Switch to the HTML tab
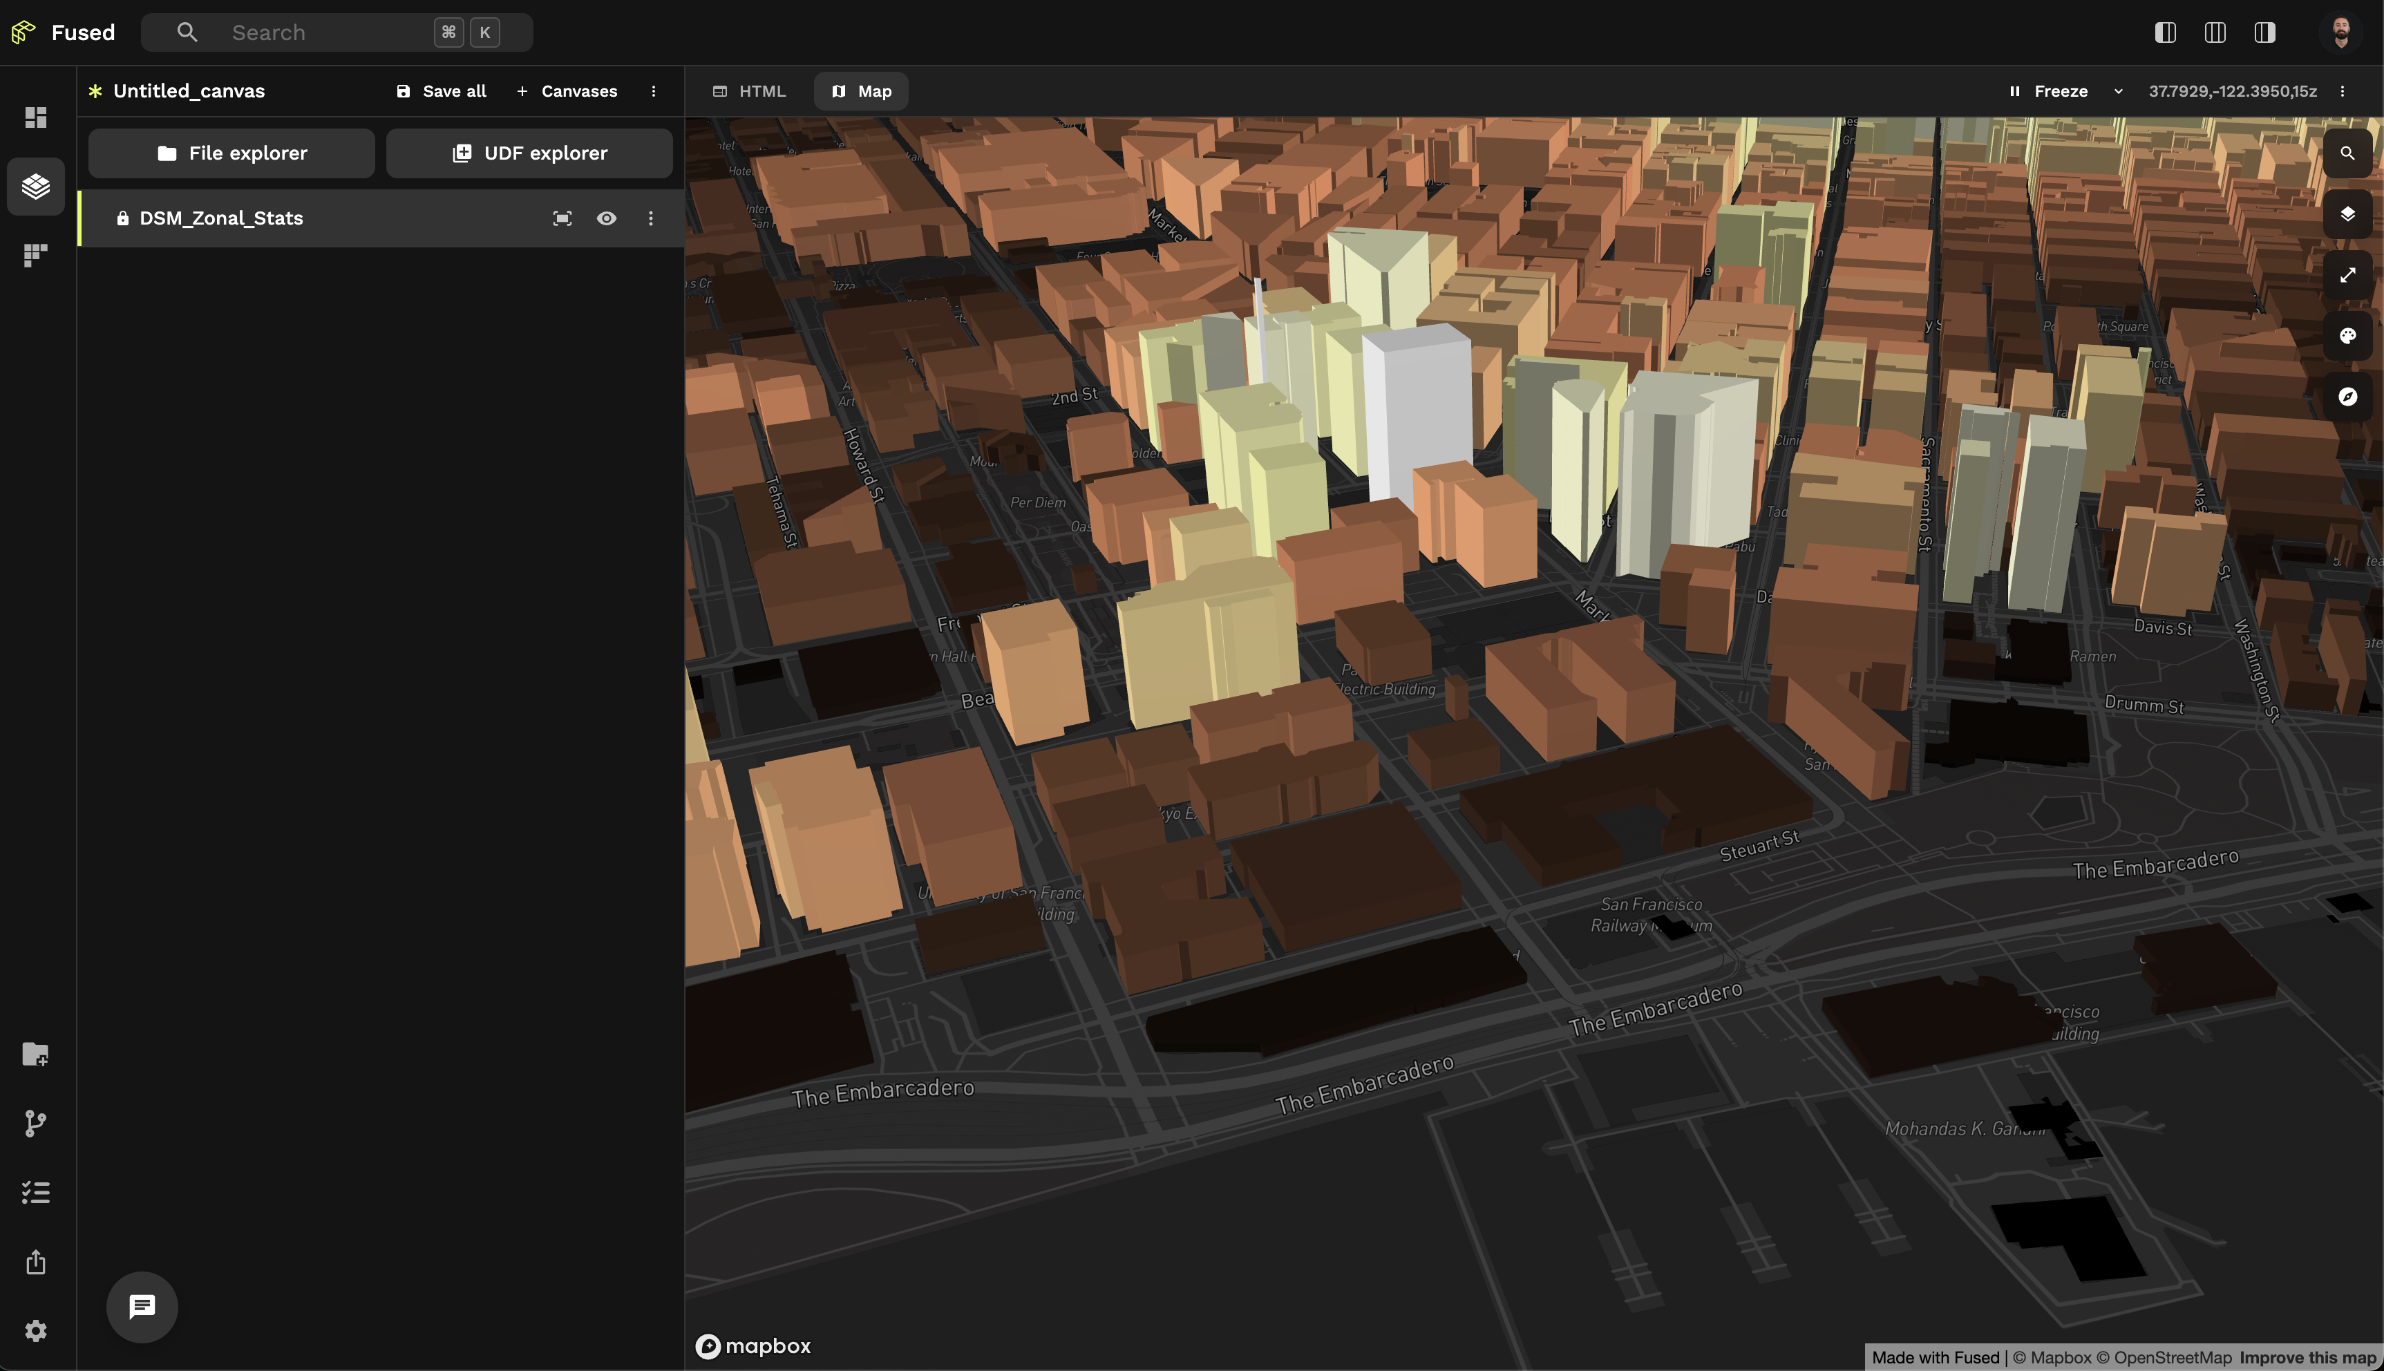Image resolution: width=2384 pixels, height=1371 pixels. pos(750,91)
